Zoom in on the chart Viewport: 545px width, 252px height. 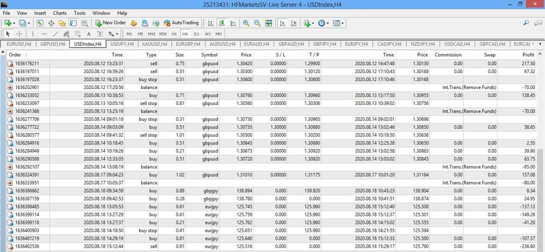246,23
